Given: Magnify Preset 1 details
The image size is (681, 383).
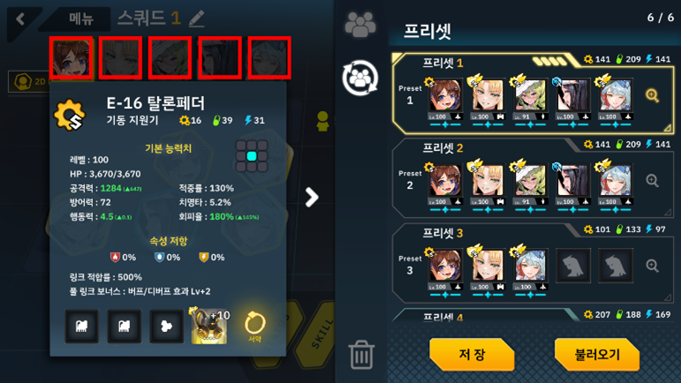Looking at the screenshot, I should [x=653, y=95].
